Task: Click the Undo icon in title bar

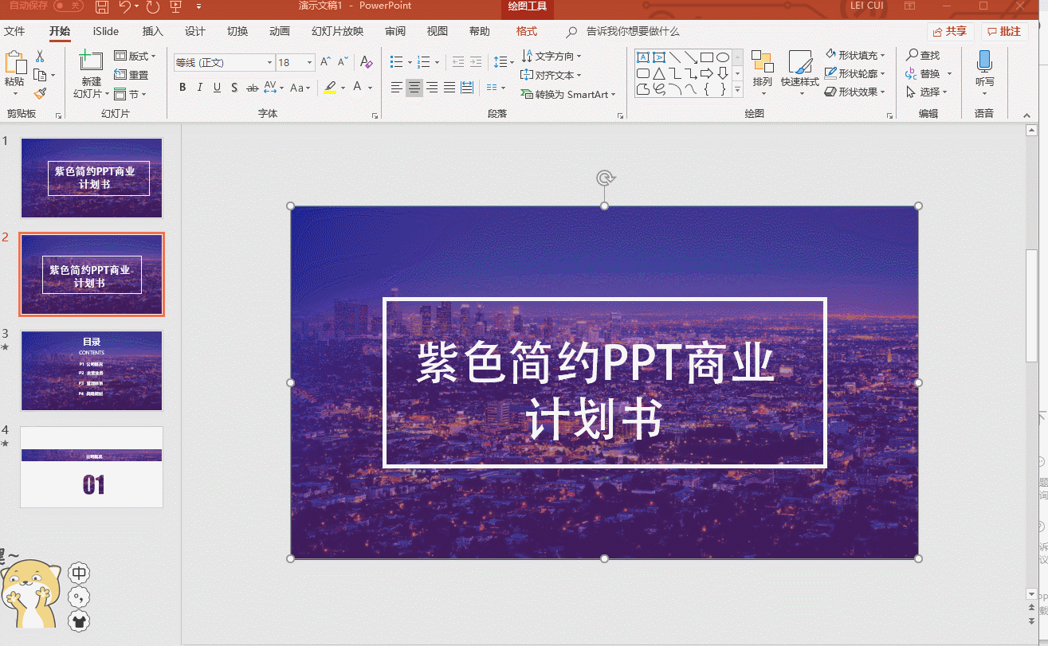Action: [x=124, y=7]
